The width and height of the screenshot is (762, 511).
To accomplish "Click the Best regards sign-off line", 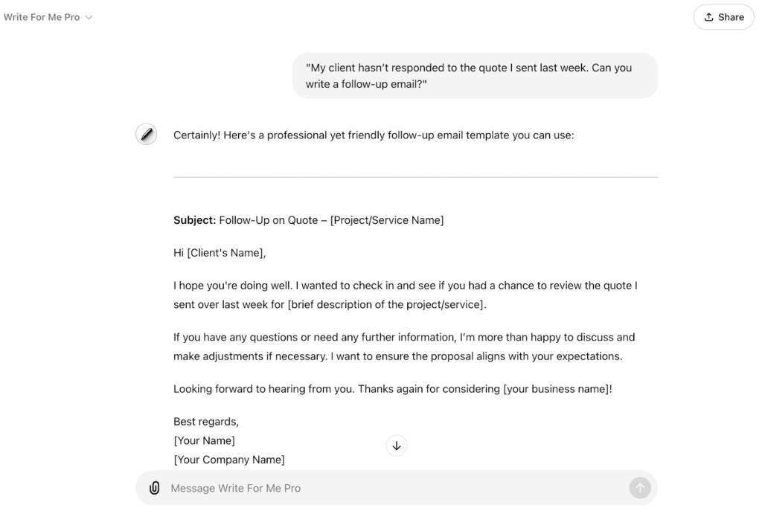I will pos(206,422).
